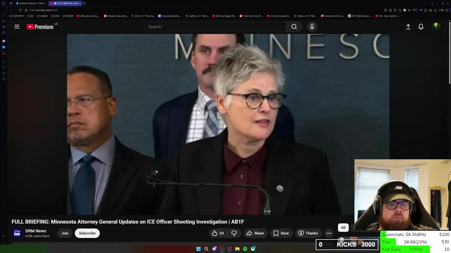Click the browser zoom magnifier icon
451x253 pixels.
coord(385,10)
